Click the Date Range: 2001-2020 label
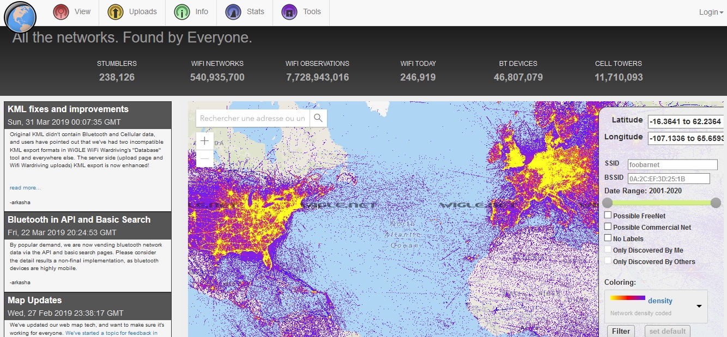 point(643,191)
